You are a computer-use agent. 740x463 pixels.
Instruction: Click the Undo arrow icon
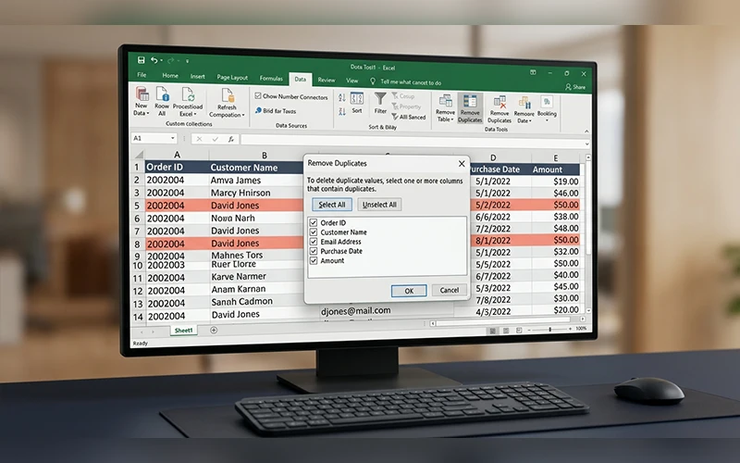[154, 60]
